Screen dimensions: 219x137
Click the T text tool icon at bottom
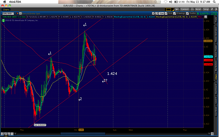(12, 134)
